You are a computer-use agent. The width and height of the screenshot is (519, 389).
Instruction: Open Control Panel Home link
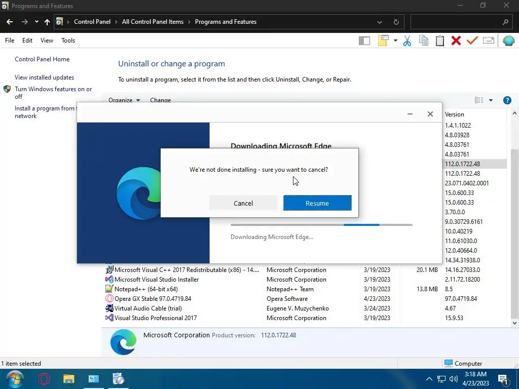click(42, 59)
